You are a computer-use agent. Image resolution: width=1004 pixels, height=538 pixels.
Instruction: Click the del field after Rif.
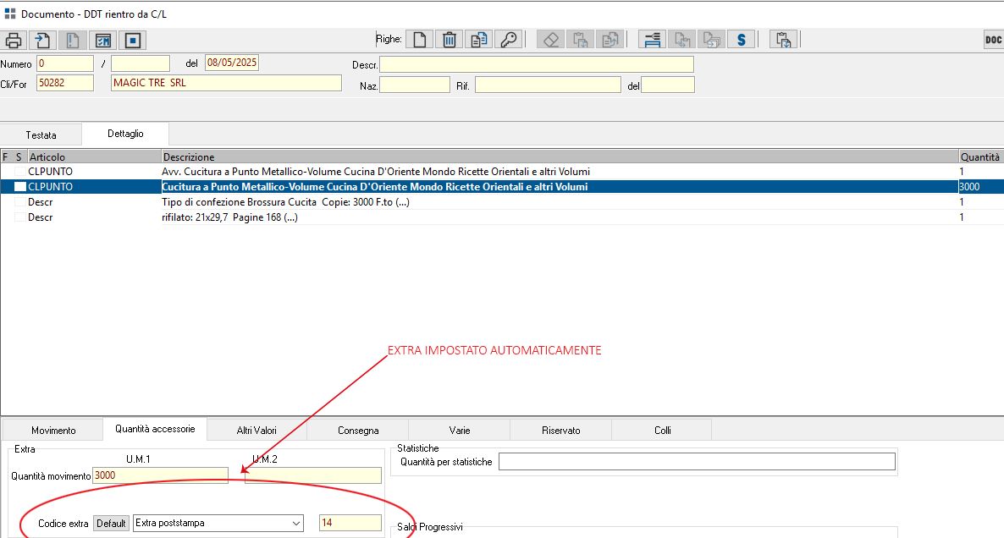click(x=668, y=85)
